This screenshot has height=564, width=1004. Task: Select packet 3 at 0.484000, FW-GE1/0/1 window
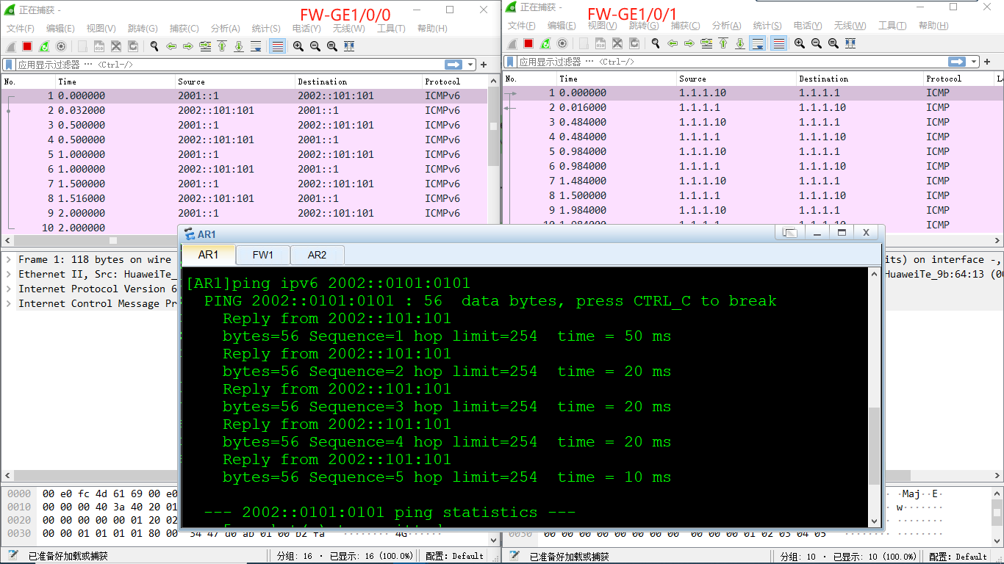click(x=753, y=122)
